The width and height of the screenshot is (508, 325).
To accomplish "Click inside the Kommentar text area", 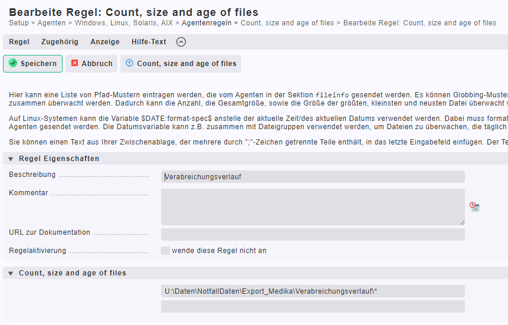I will pyautogui.click(x=313, y=207).
